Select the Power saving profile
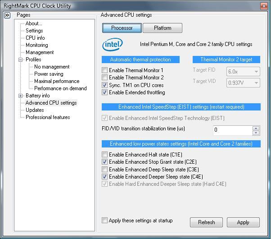The image size is (271, 239). (49, 74)
